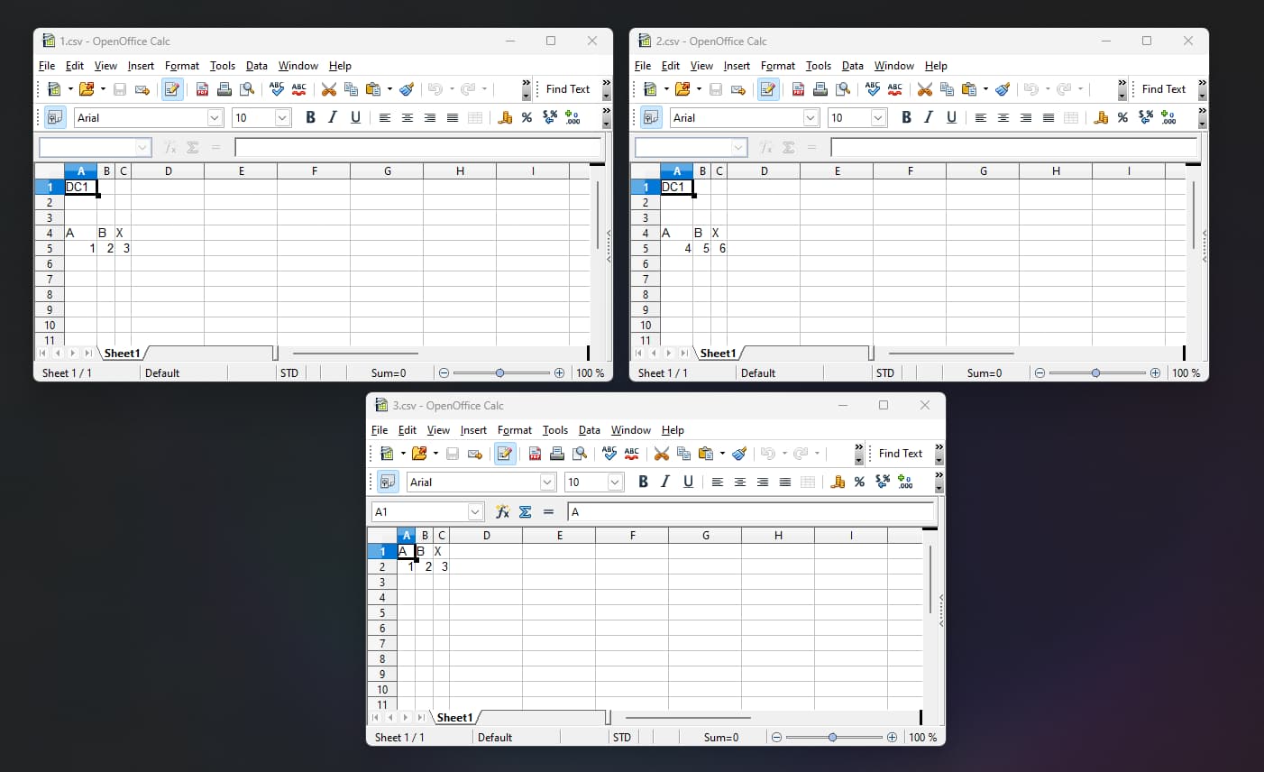Screen dimensions: 1264x772
Task: Open font size dropdown in 2.csv window
Action: coord(878,117)
